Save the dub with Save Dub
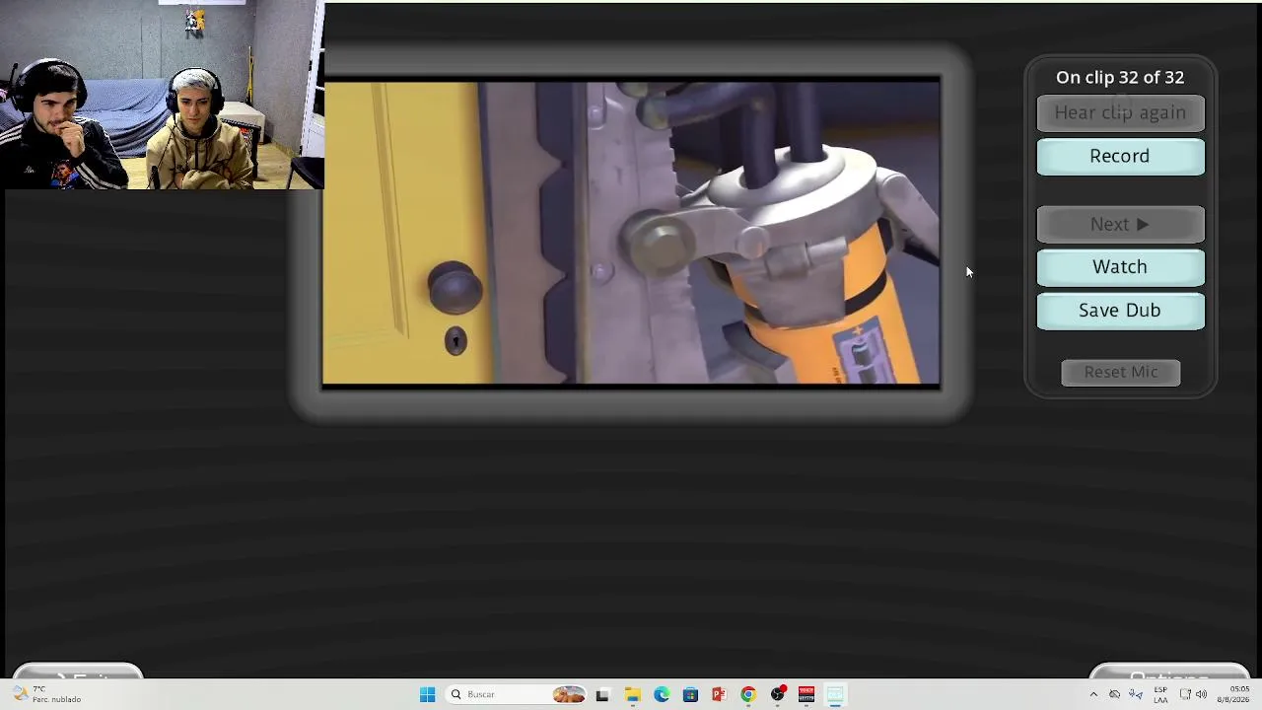The height and width of the screenshot is (710, 1262). [1120, 311]
